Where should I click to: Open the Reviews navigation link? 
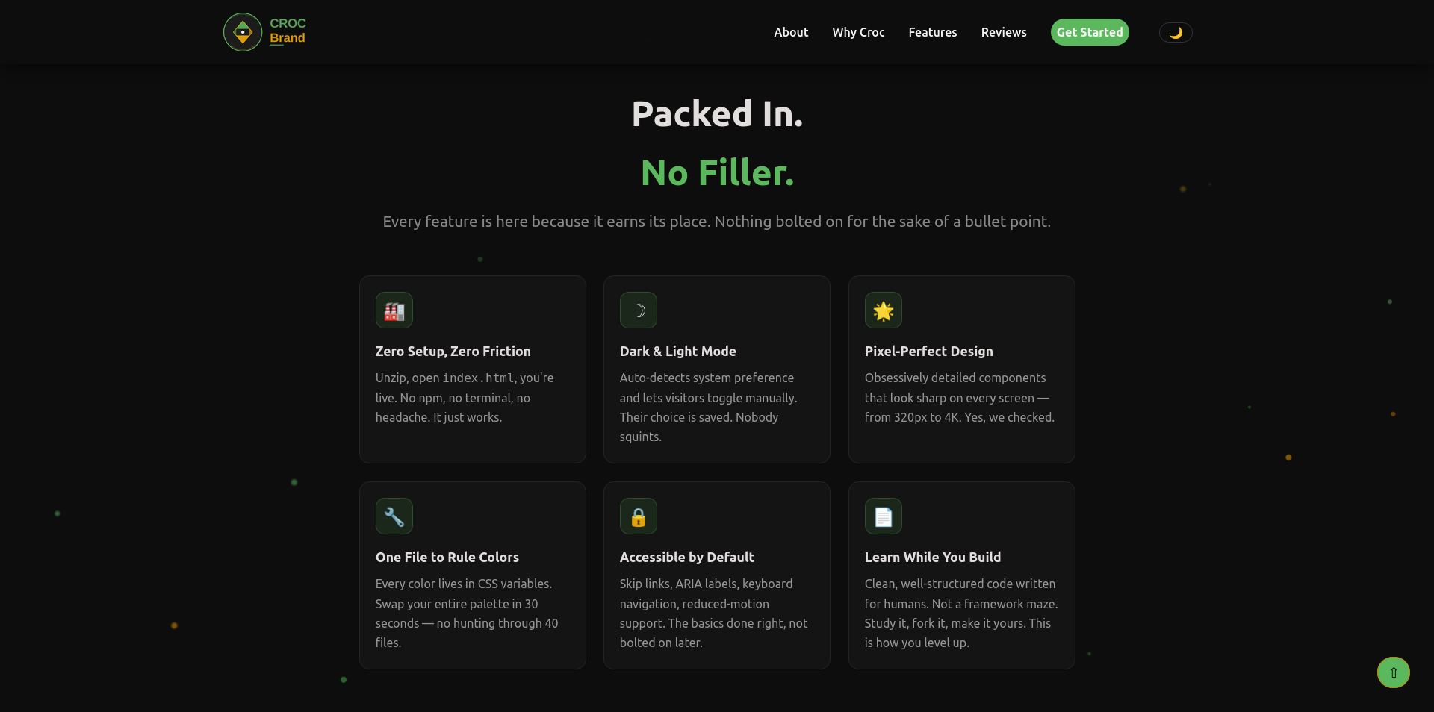(1003, 32)
